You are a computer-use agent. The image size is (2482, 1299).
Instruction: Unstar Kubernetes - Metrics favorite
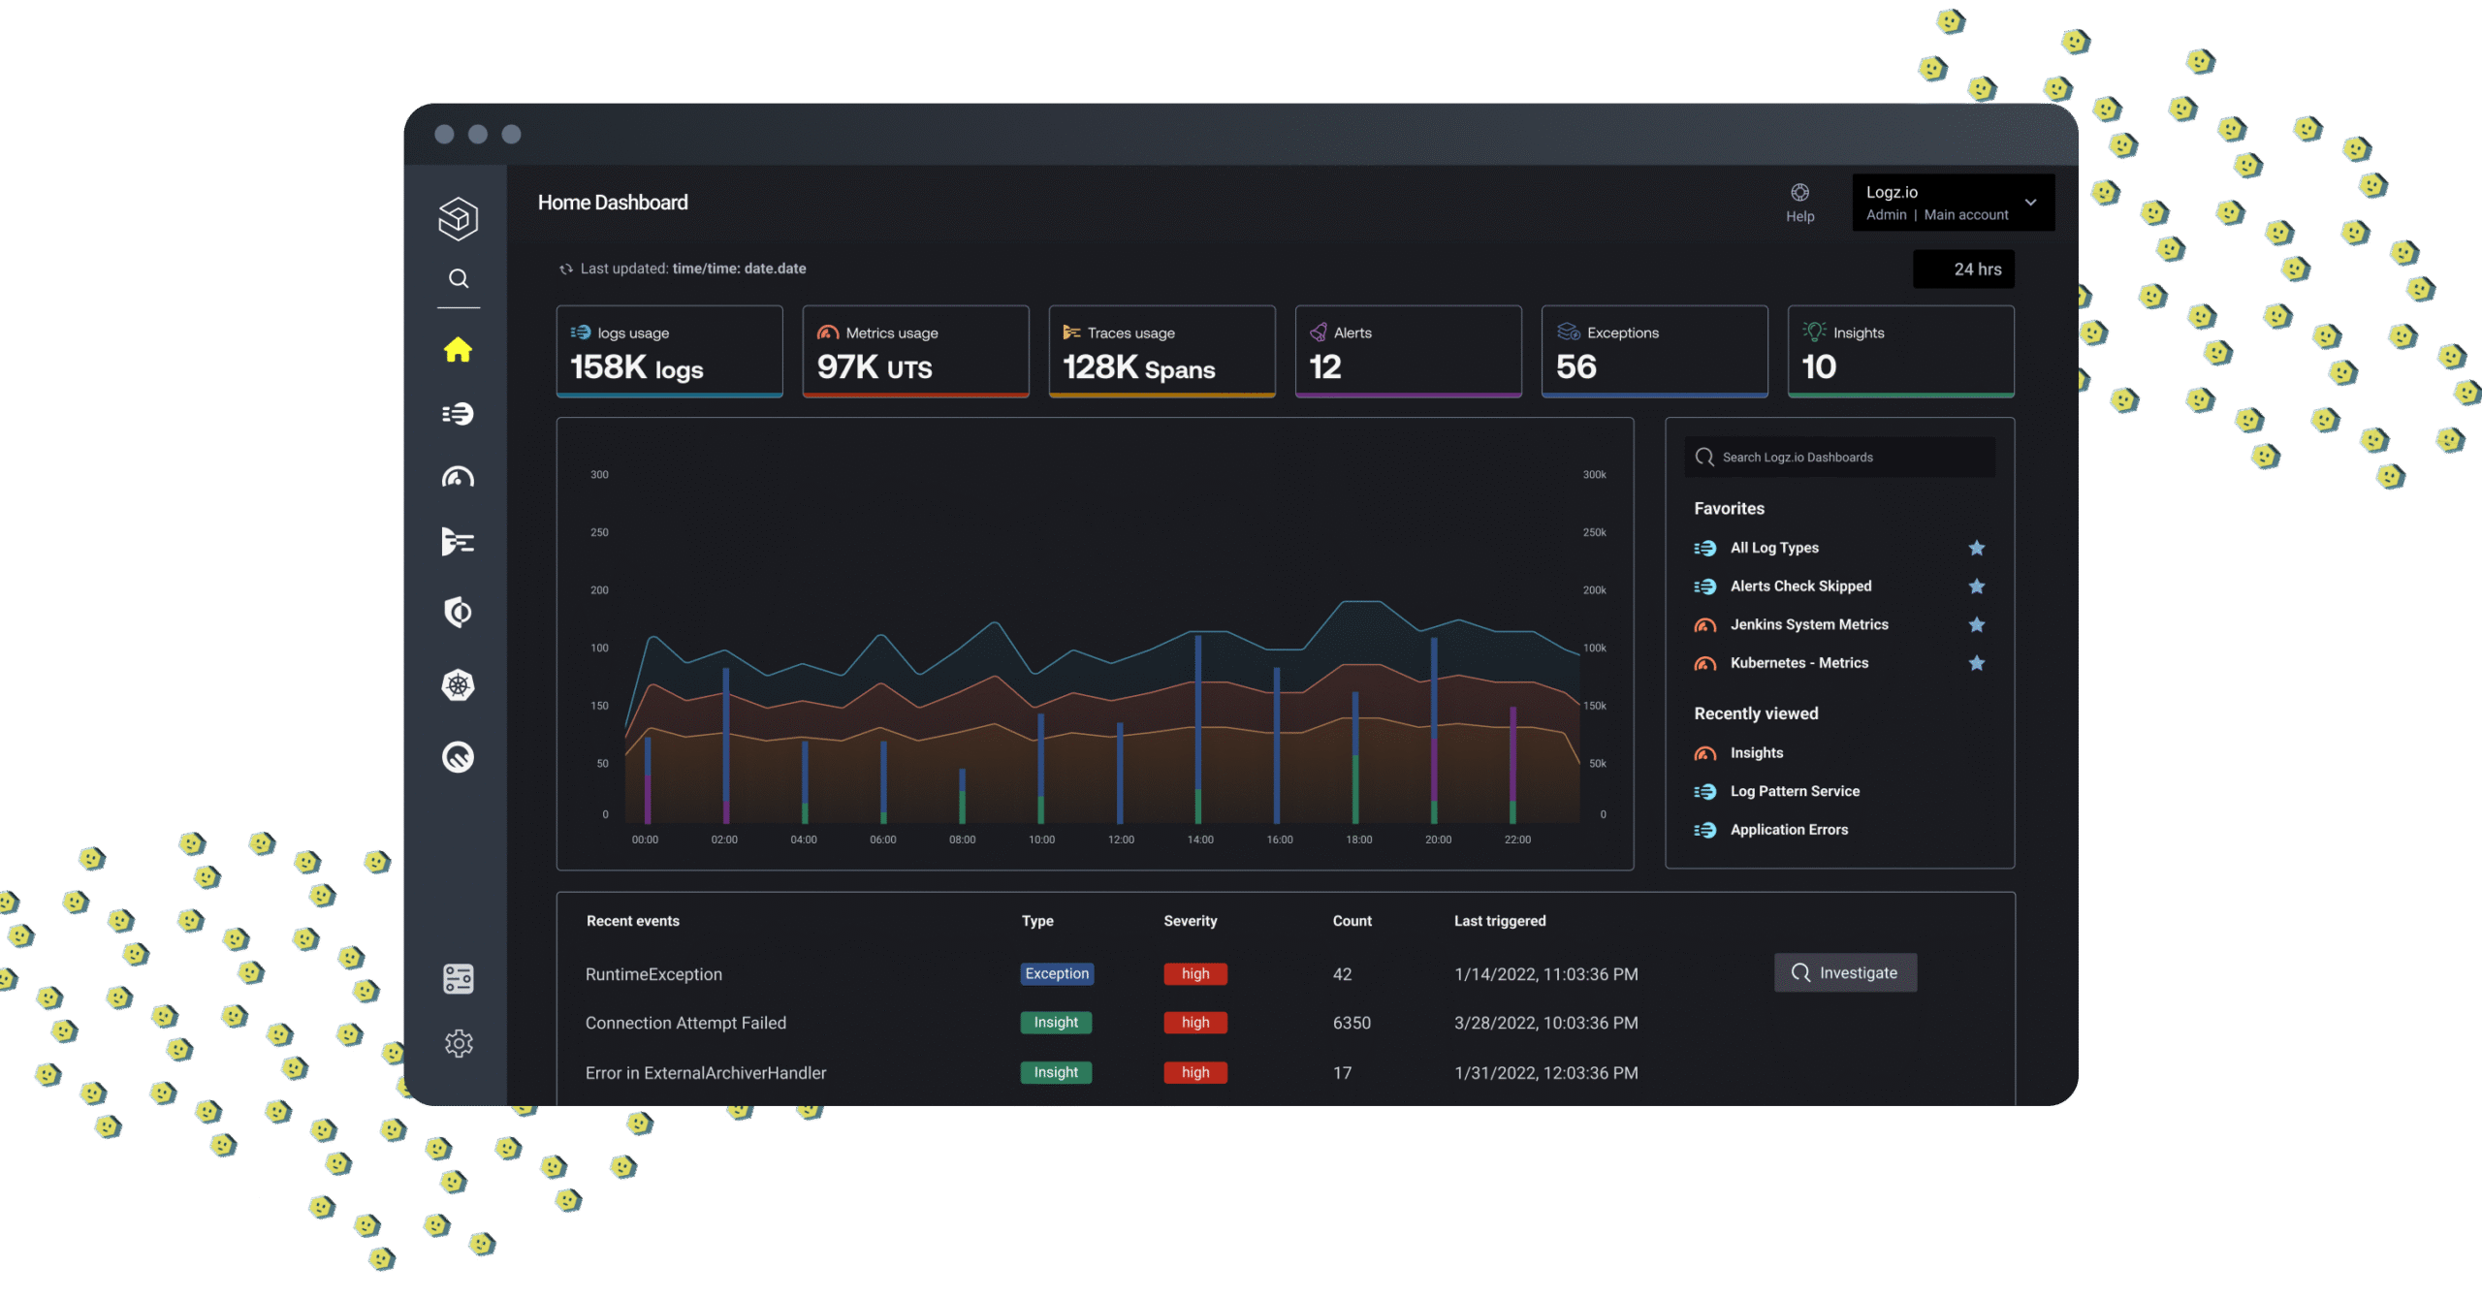click(1976, 663)
